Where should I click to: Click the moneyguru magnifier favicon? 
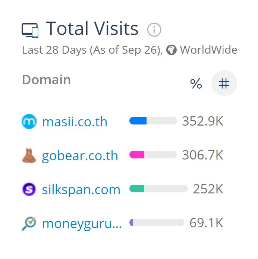(x=29, y=223)
